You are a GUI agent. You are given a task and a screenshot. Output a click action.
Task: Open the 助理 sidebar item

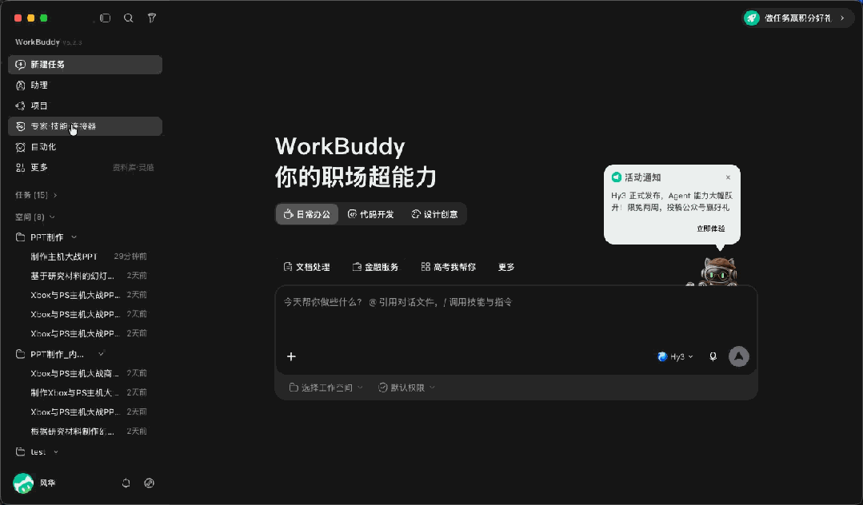[x=85, y=85]
